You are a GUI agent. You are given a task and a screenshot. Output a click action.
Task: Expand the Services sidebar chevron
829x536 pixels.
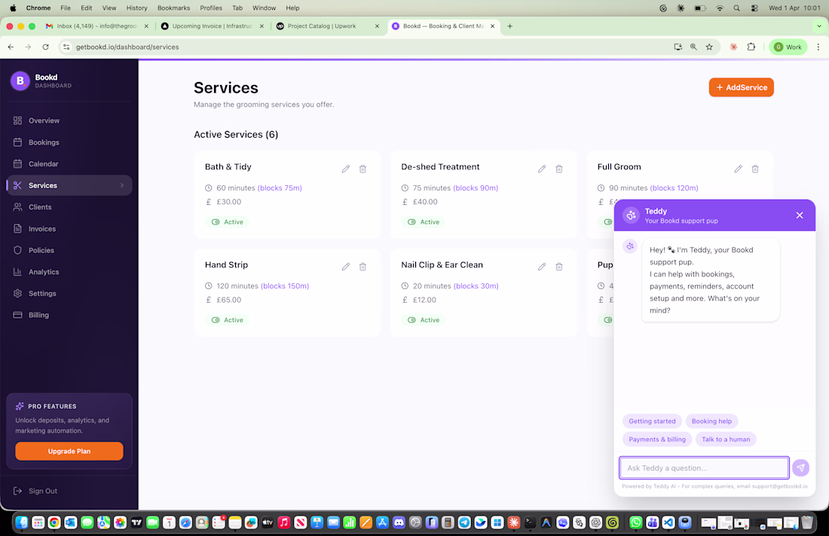click(x=121, y=185)
